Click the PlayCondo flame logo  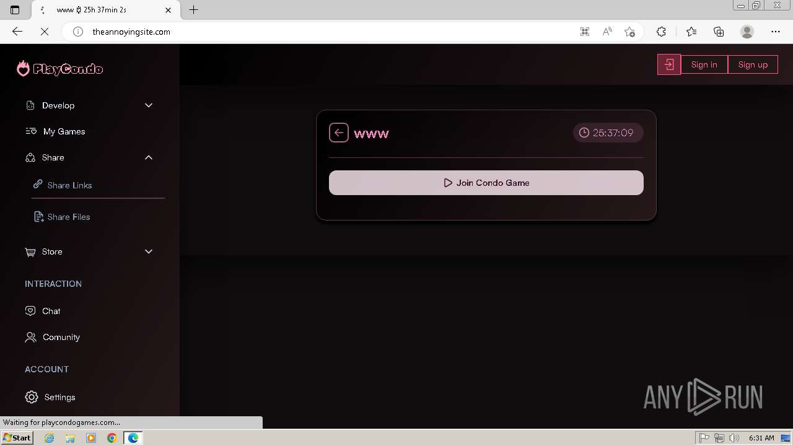coord(59,68)
